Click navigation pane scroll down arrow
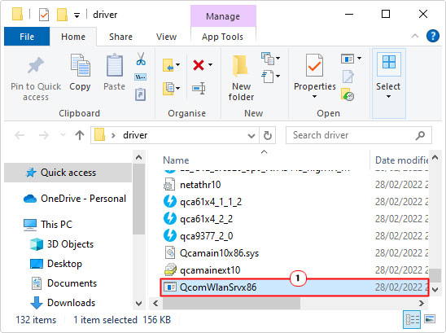 pyautogui.click(x=139, y=304)
